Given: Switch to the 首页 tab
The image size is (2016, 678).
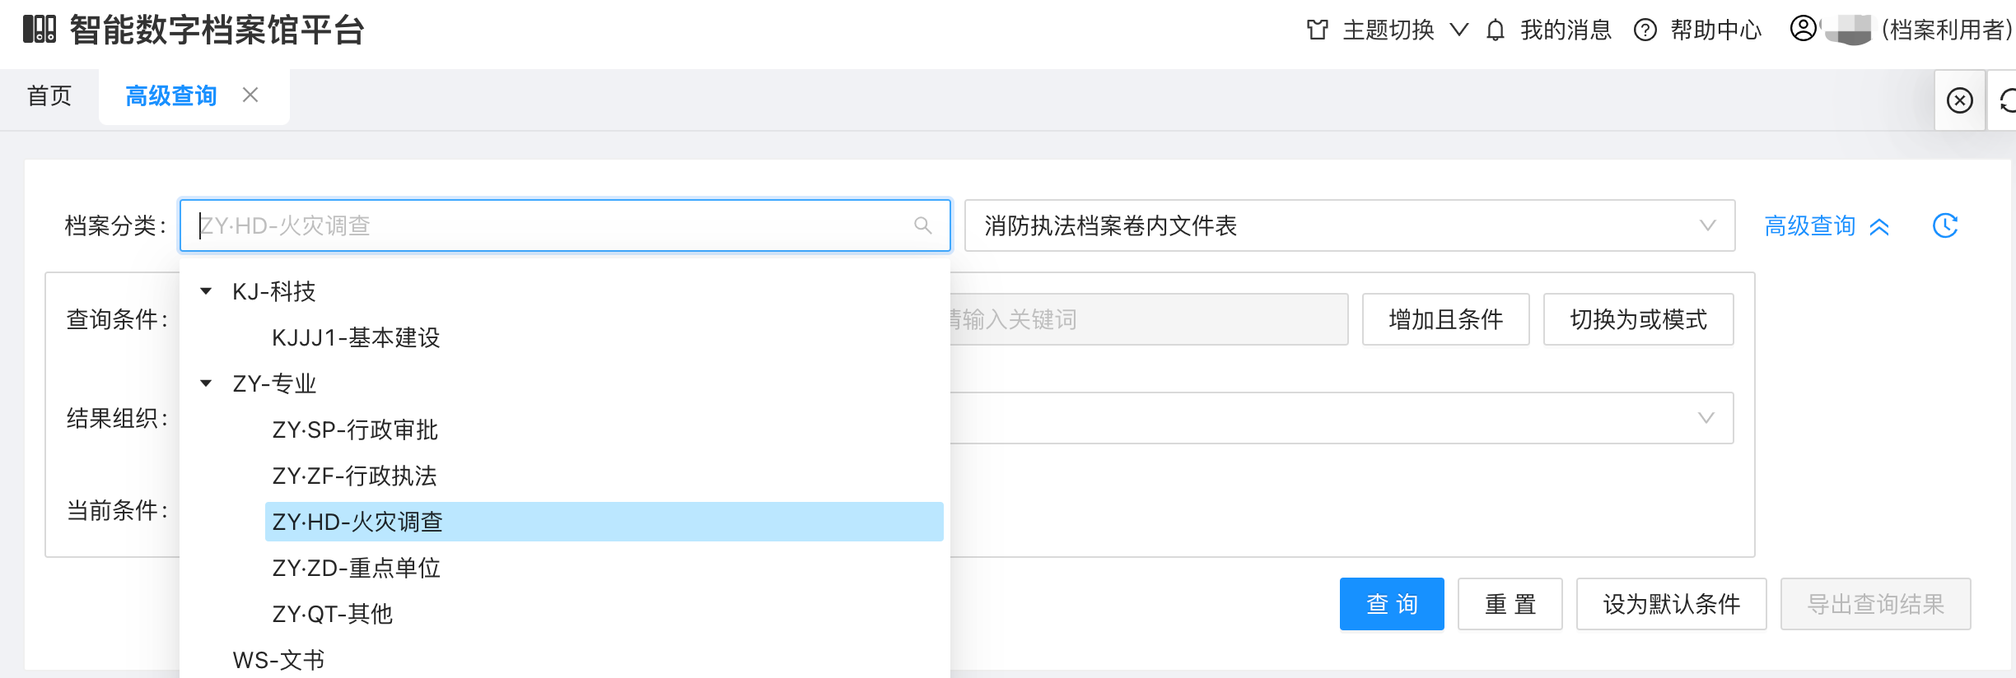Looking at the screenshot, I should tap(49, 96).
